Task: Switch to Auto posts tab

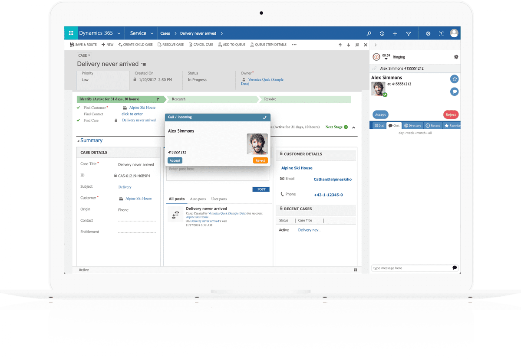Action: point(198,199)
